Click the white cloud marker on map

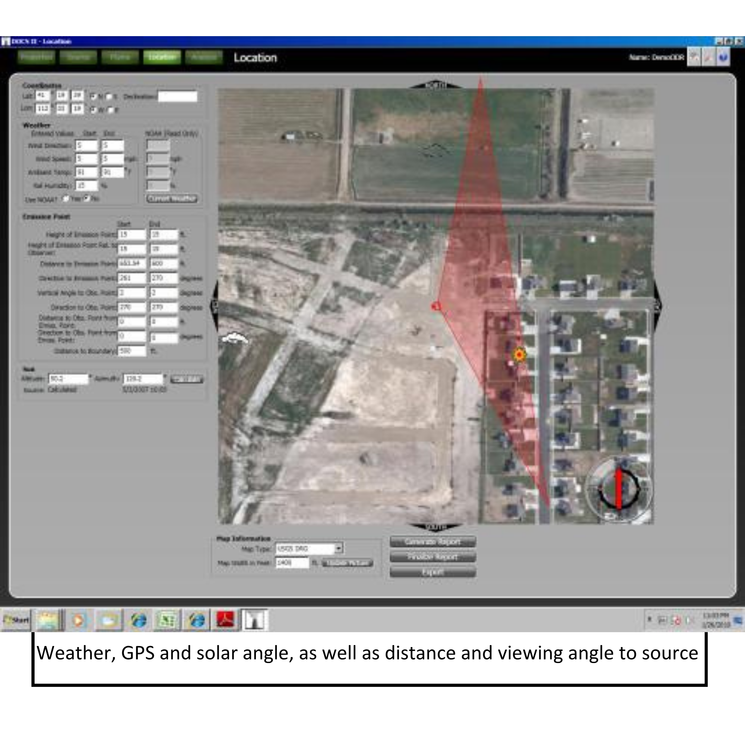[235, 339]
